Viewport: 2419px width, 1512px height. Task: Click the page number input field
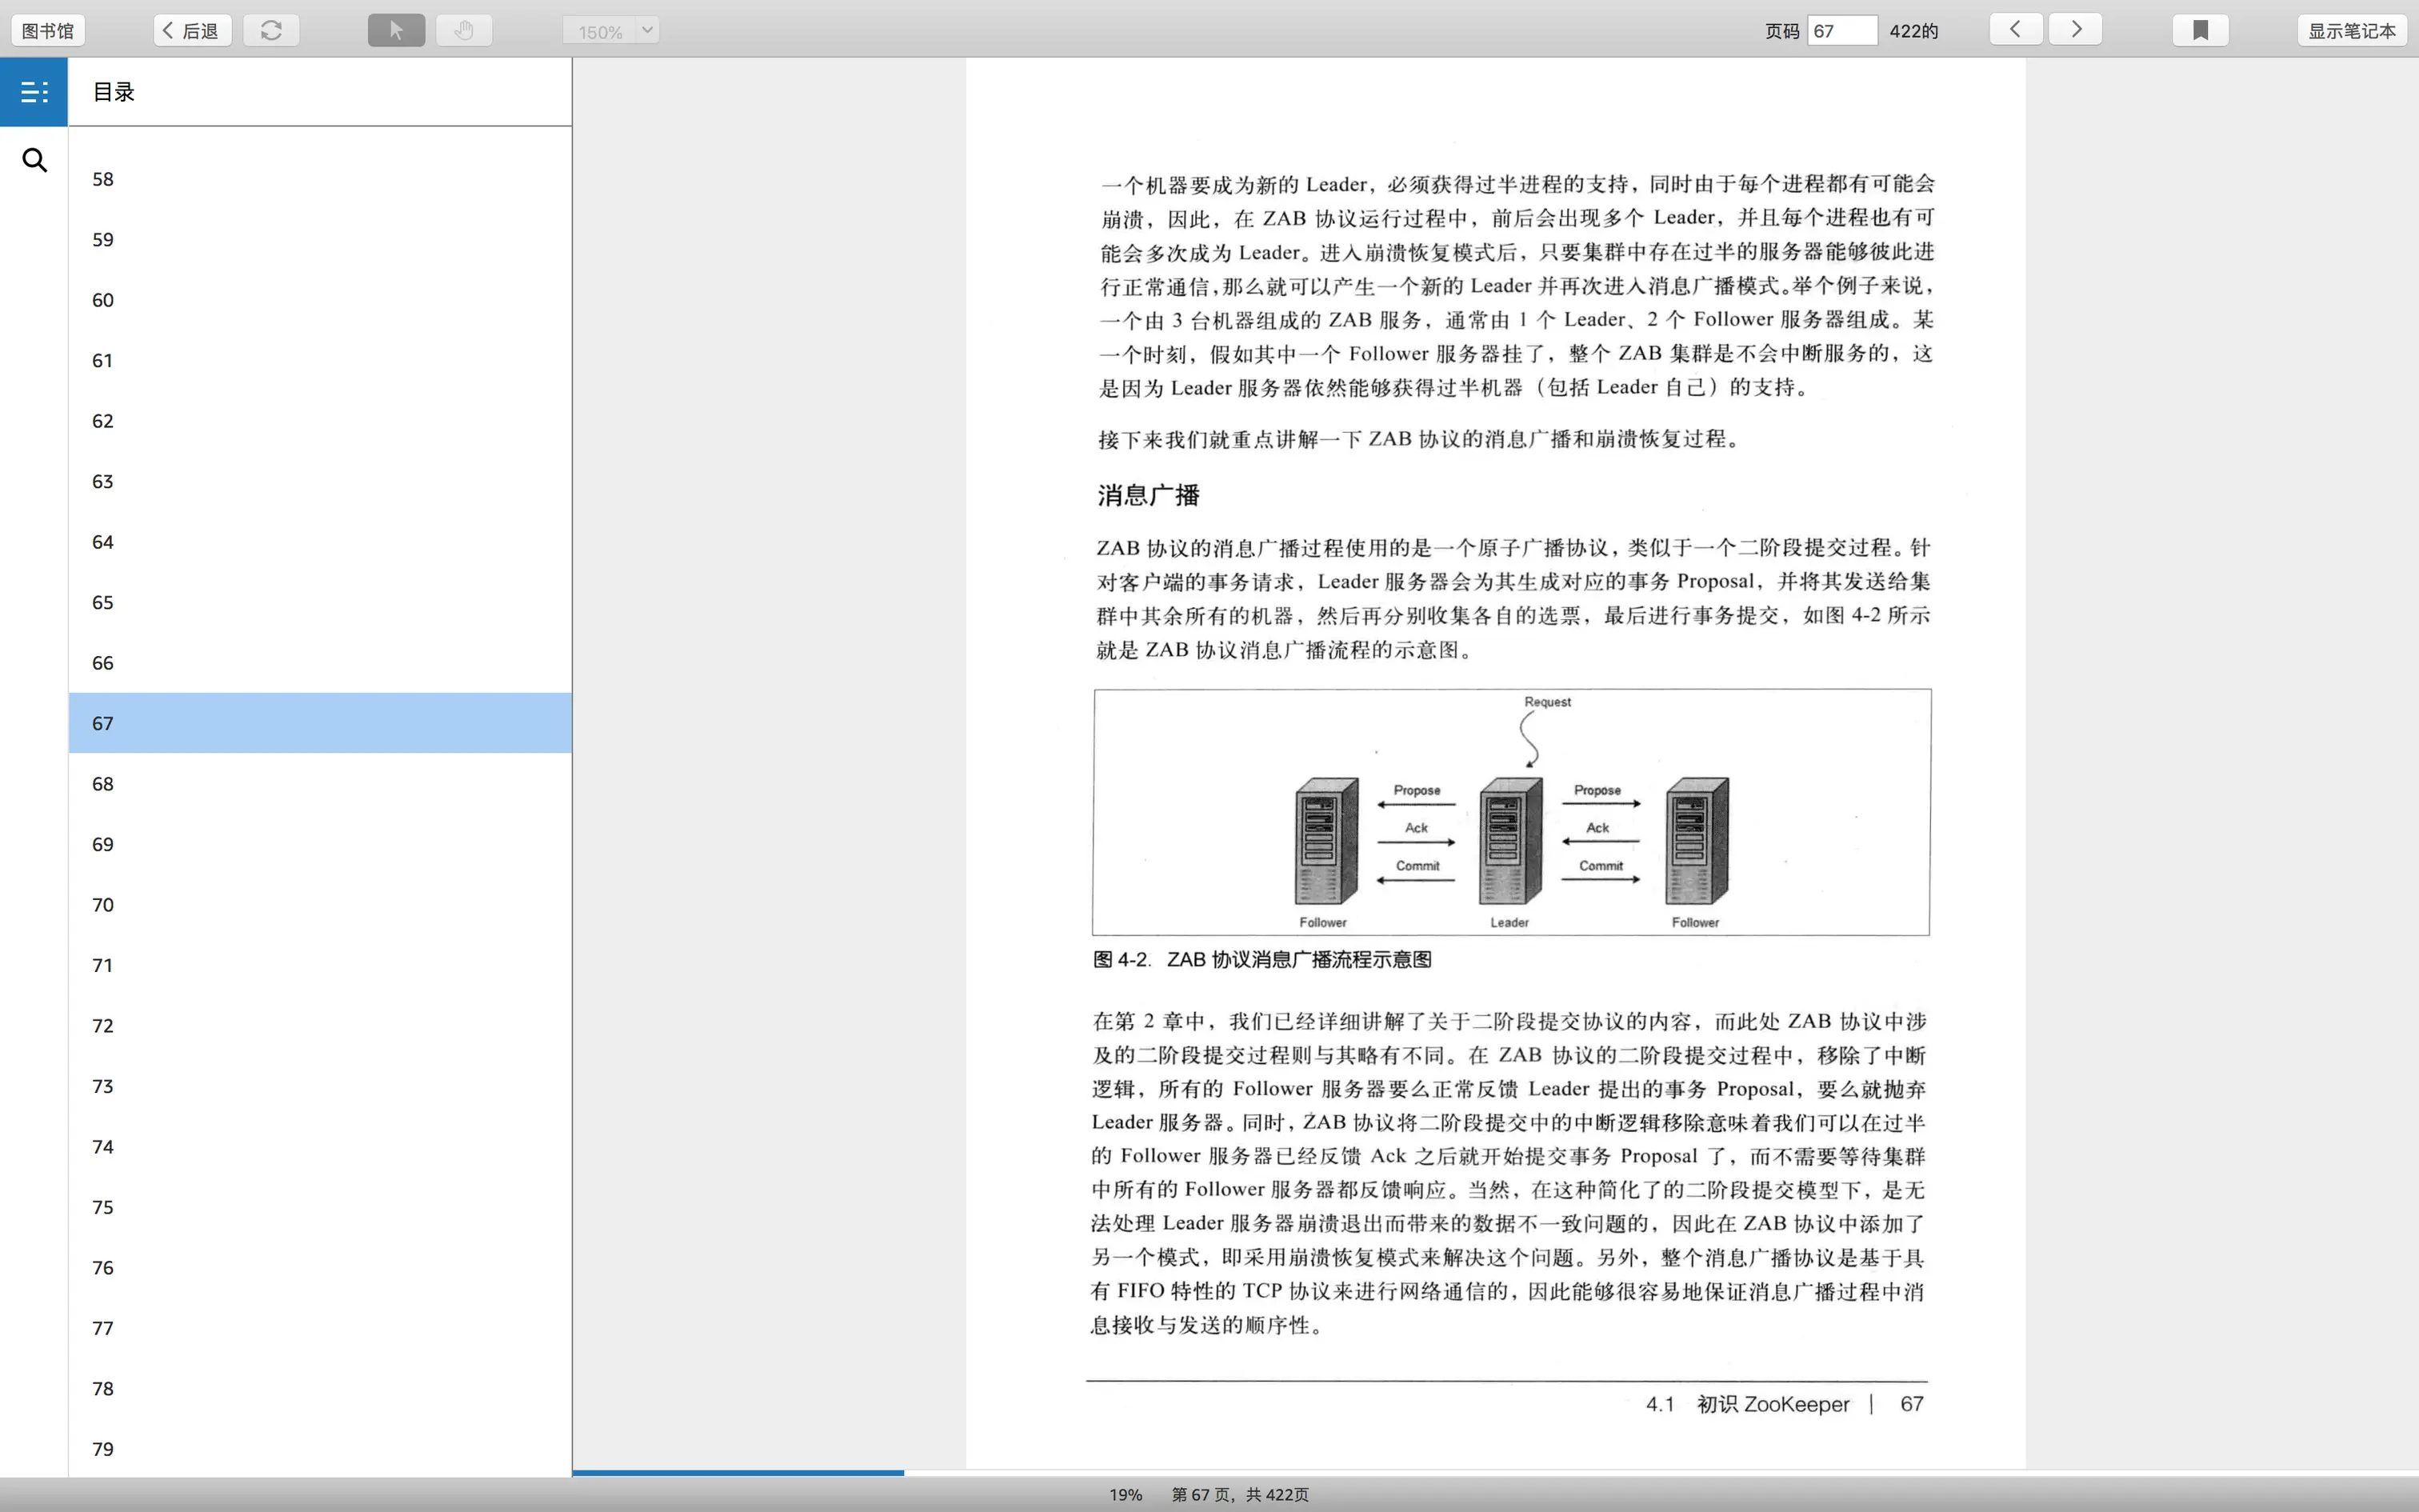point(1841,31)
